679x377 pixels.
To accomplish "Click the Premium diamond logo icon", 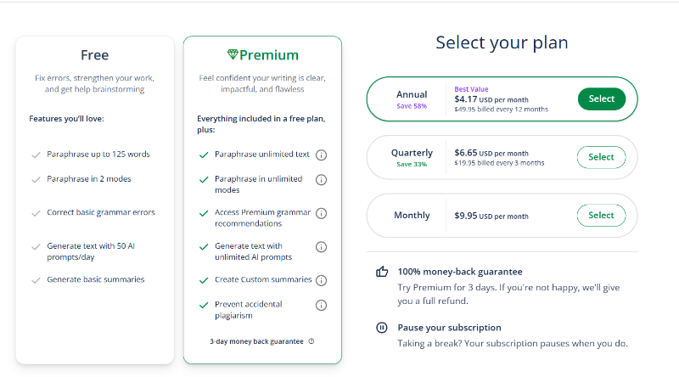I will 233,55.
